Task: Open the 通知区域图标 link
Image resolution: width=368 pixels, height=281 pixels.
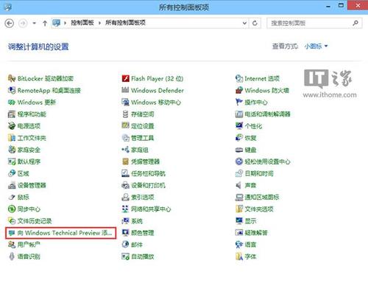Action: click(x=262, y=197)
